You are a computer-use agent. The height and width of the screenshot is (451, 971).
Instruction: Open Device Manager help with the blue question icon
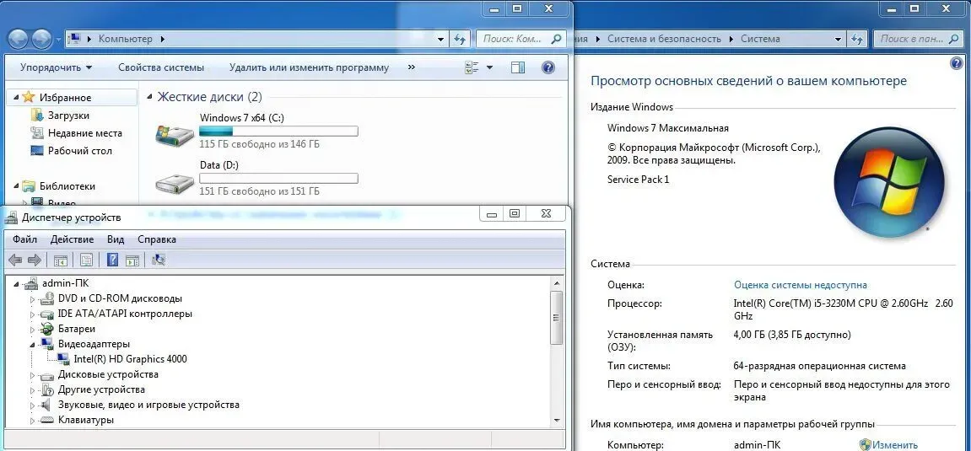[112, 260]
